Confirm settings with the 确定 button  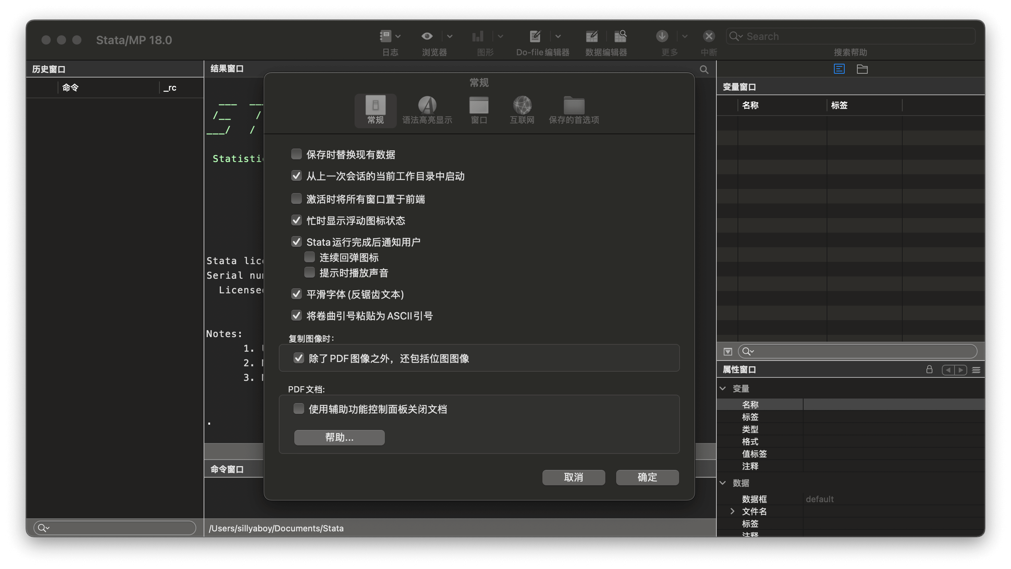coord(646,478)
